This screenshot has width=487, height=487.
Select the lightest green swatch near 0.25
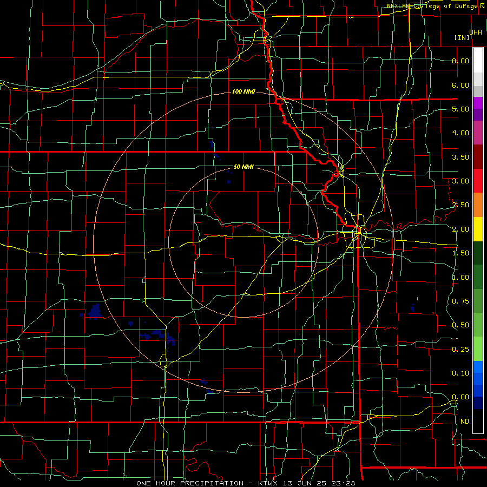[x=478, y=349]
